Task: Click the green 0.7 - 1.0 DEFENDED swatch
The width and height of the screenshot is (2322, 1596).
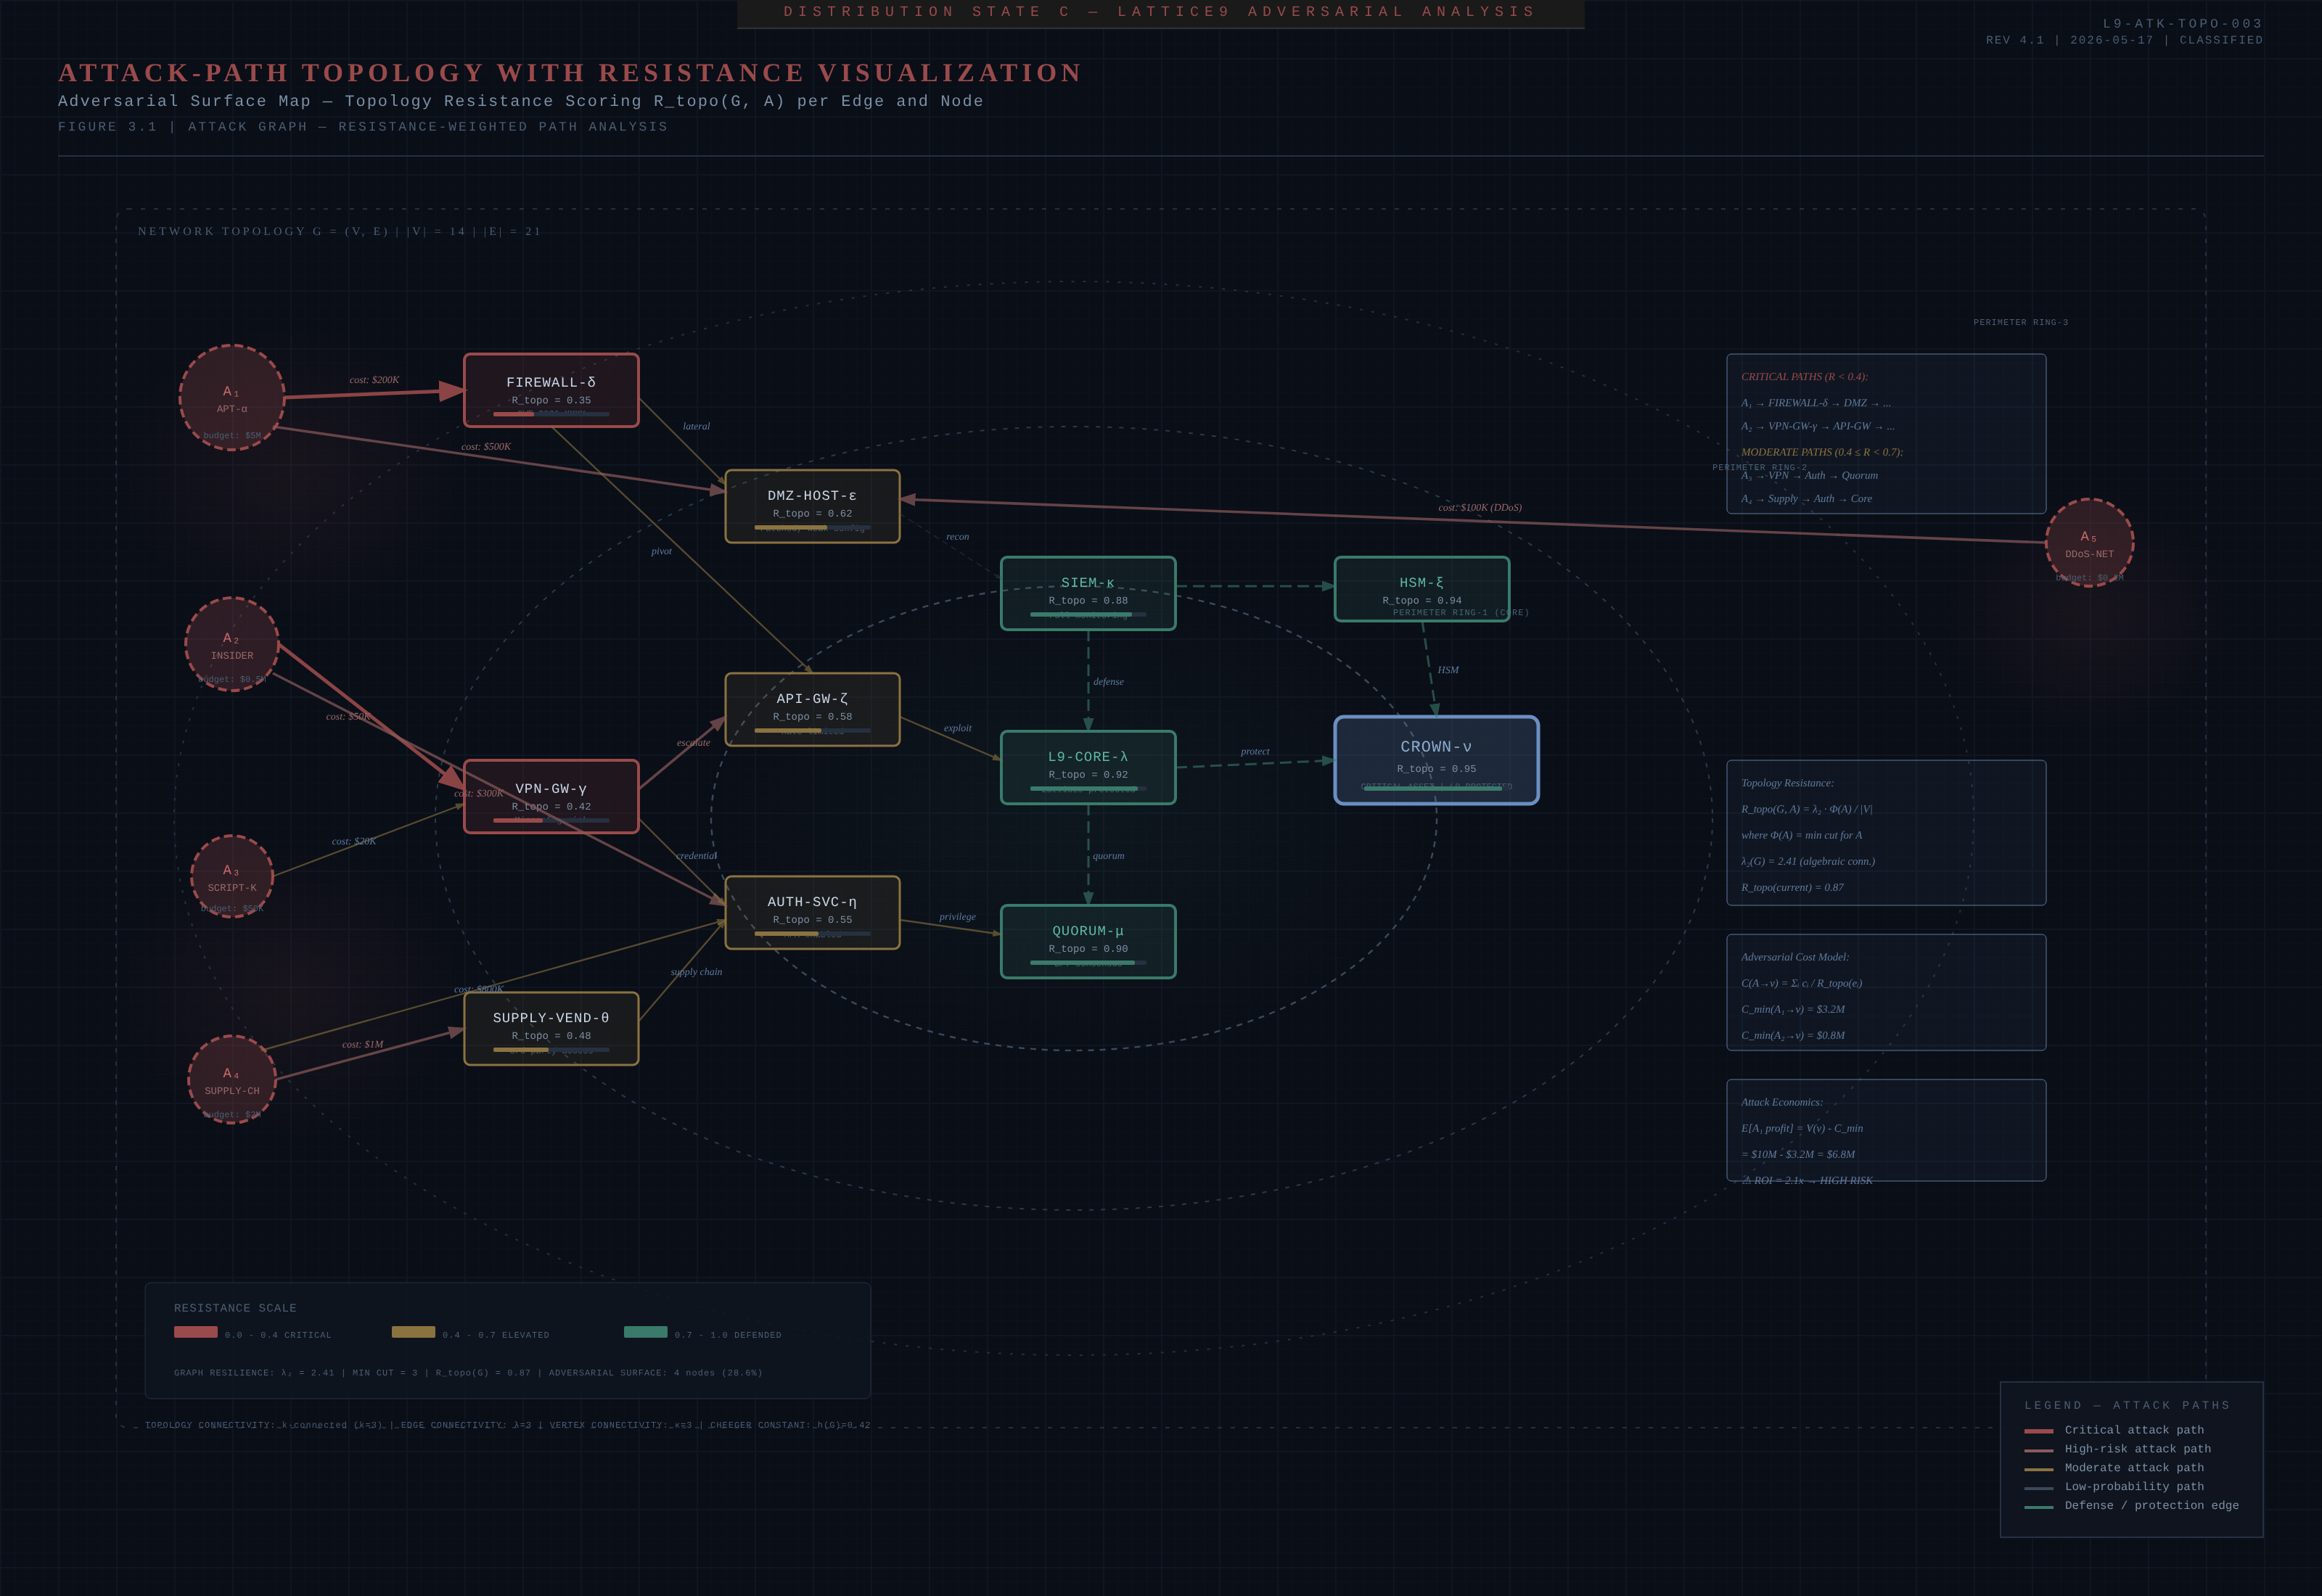Action: [645, 1332]
